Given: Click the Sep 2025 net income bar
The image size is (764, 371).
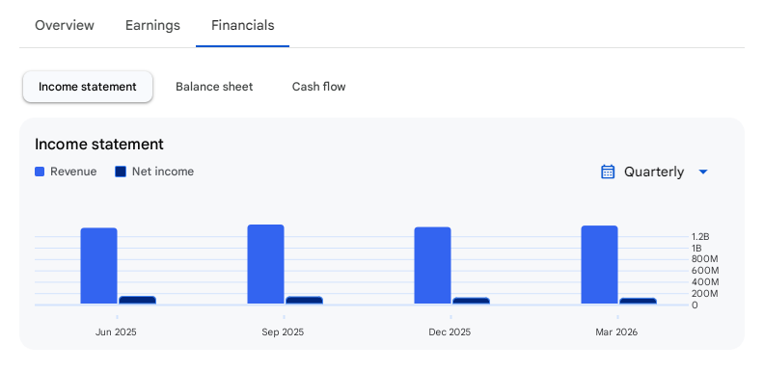Looking at the screenshot, I should click(304, 300).
